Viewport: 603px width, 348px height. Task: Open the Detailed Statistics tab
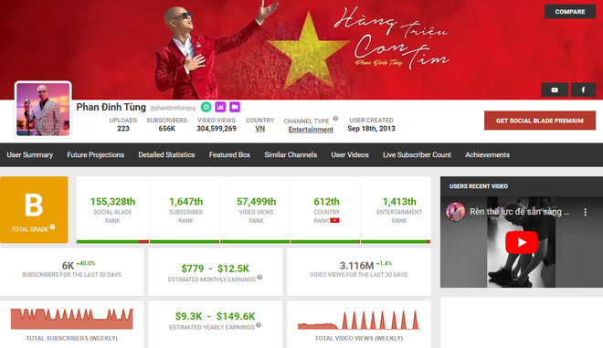166,155
